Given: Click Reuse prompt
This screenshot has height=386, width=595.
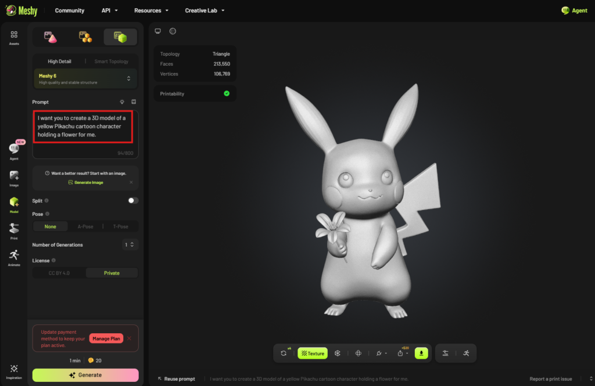Looking at the screenshot, I should tap(177, 379).
